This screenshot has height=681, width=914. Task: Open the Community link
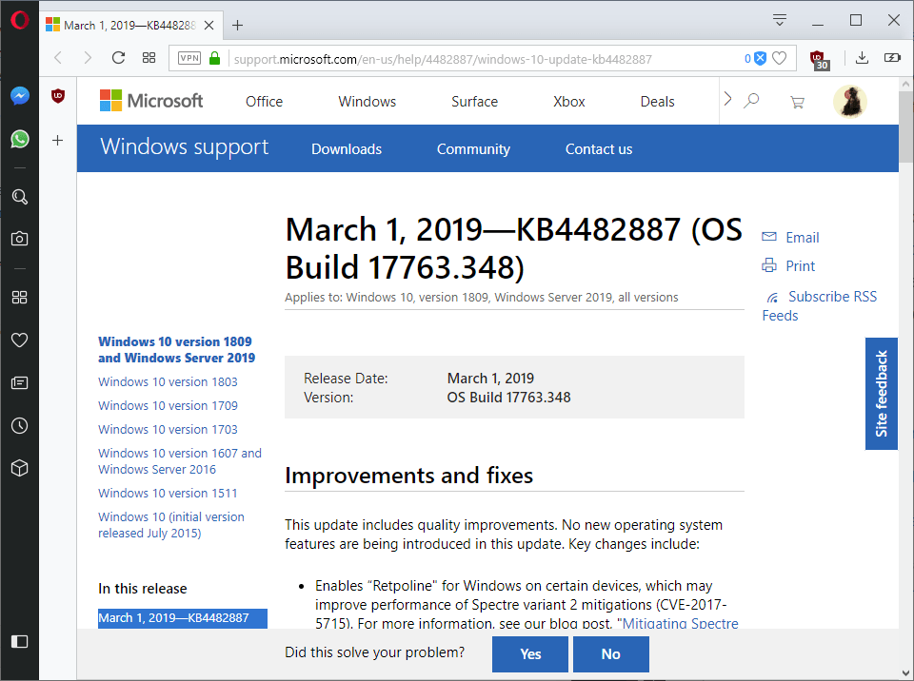[x=473, y=149]
